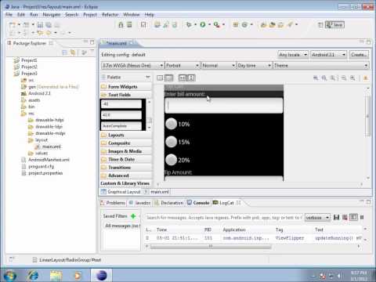This screenshot has height=282, width=376.
Task: Open the Theme dropdown
Action: coord(321,65)
